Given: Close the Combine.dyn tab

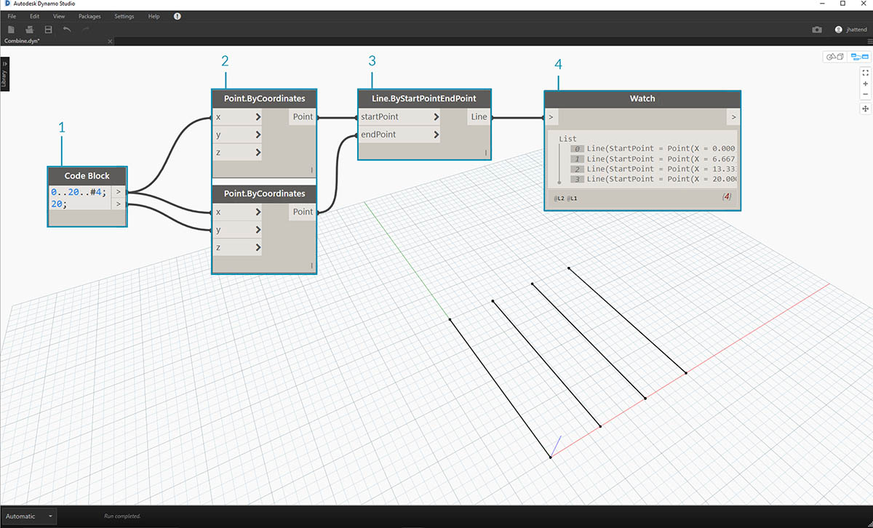Looking at the screenshot, I should click(x=110, y=41).
